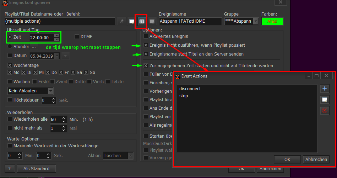Delete action with the red X icon
337x178 pixels.
(x=325, y=110)
